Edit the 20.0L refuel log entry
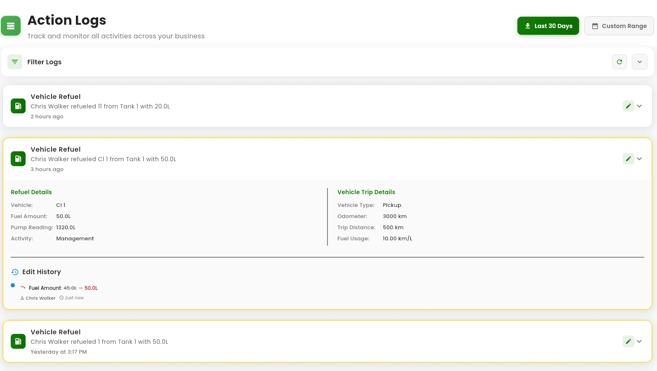The height and width of the screenshot is (371, 657). click(628, 106)
